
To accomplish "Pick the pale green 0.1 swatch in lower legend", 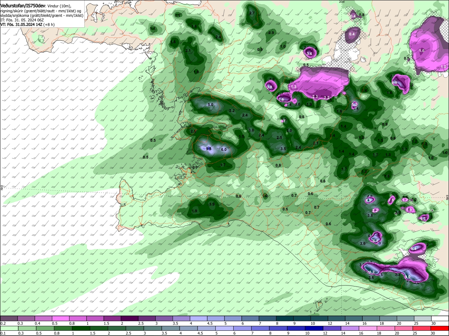I will point(9,328).
